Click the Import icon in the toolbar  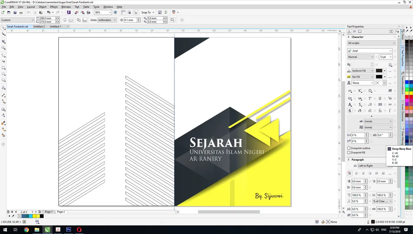point(76,12)
